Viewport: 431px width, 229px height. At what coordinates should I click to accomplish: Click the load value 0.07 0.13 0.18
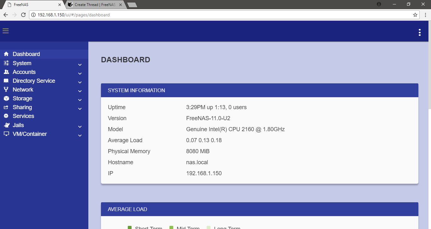pyautogui.click(x=204, y=140)
